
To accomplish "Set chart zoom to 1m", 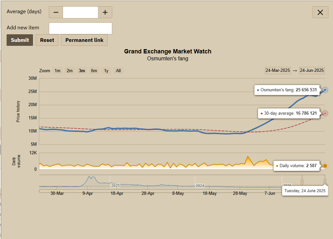I will (x=57, y=71).
